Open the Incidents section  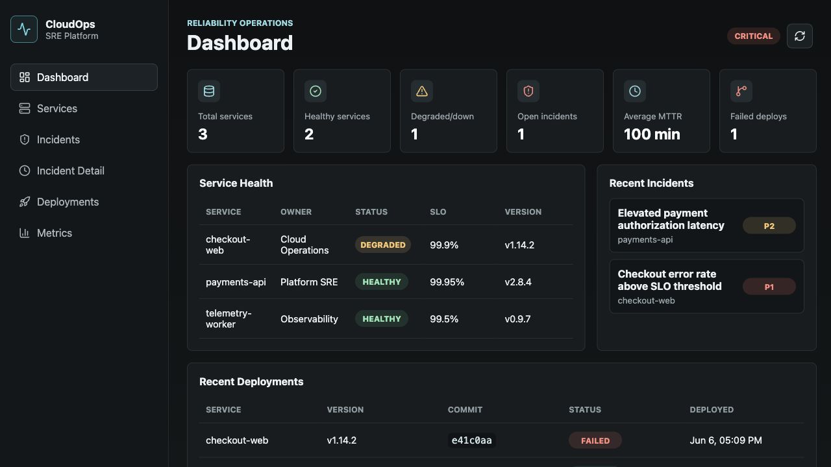tap(84, 139)
